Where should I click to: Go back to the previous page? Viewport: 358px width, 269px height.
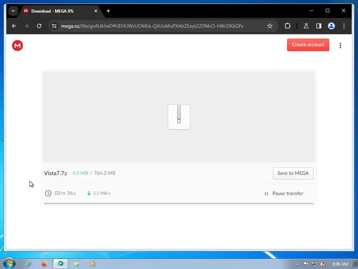pos(14,26)
